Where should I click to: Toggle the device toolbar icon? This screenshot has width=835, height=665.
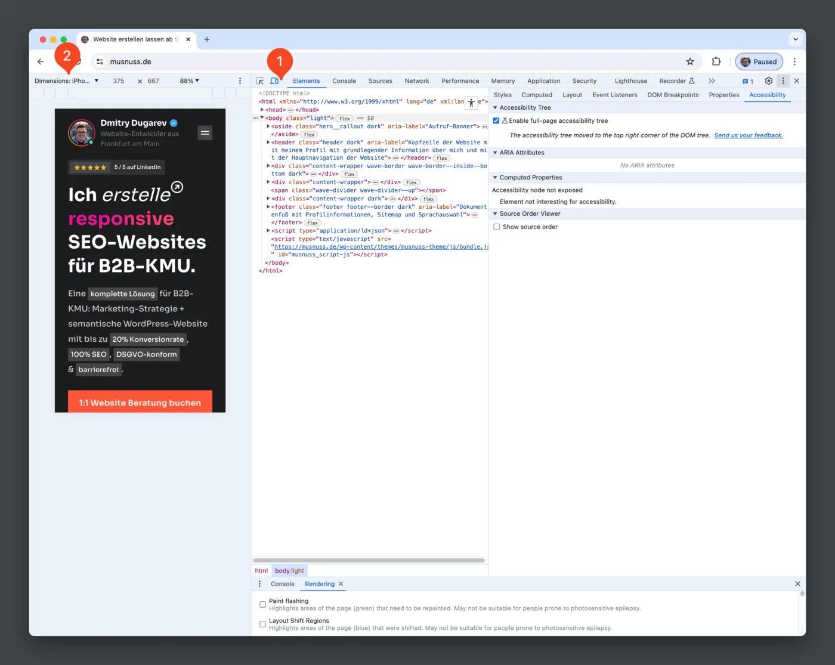[274, 81]
